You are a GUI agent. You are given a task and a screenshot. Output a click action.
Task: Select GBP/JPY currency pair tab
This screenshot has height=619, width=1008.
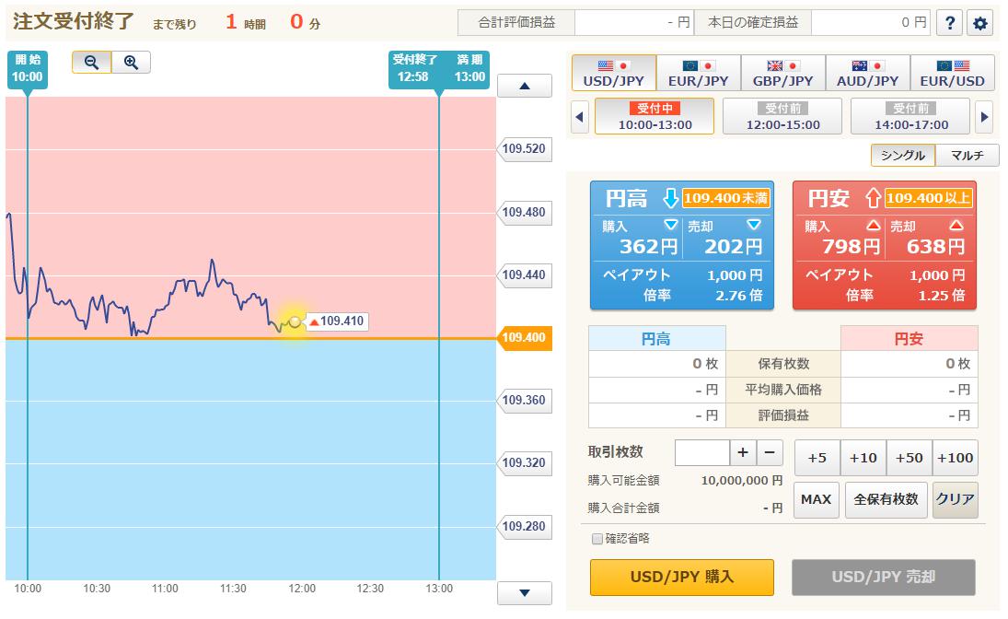[x=783, y=73]
